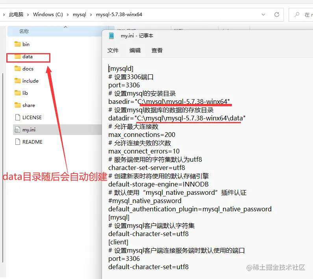Expand the chevron after Windows (C:) breadcrumb
This screenshot has width=313, height=279.
point(68,15)
